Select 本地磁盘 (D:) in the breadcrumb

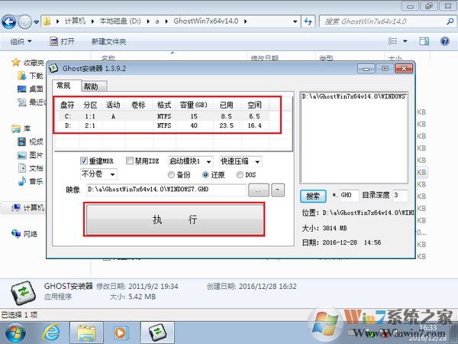pyautogui.click(x=120, y=21)
